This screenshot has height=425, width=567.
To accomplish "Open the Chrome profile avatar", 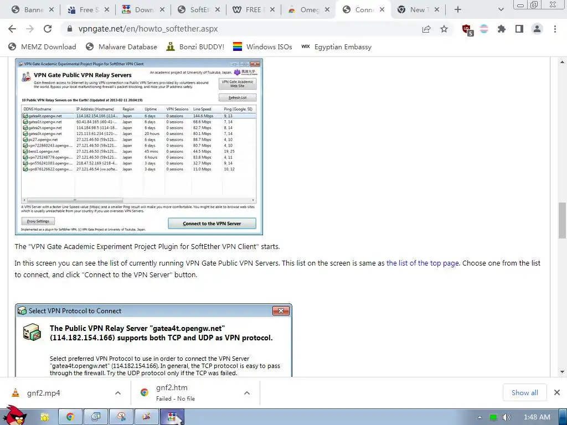I will (537, 29).
